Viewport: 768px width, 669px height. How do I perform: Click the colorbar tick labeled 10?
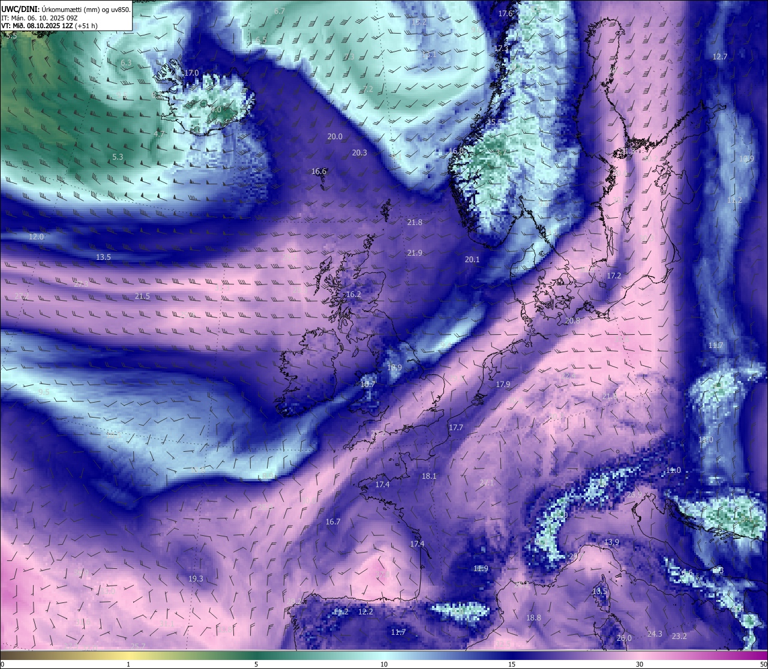[x=384, y=664]
